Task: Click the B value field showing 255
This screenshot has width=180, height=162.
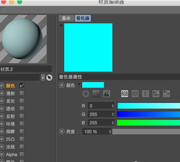Action: [101, 123]
